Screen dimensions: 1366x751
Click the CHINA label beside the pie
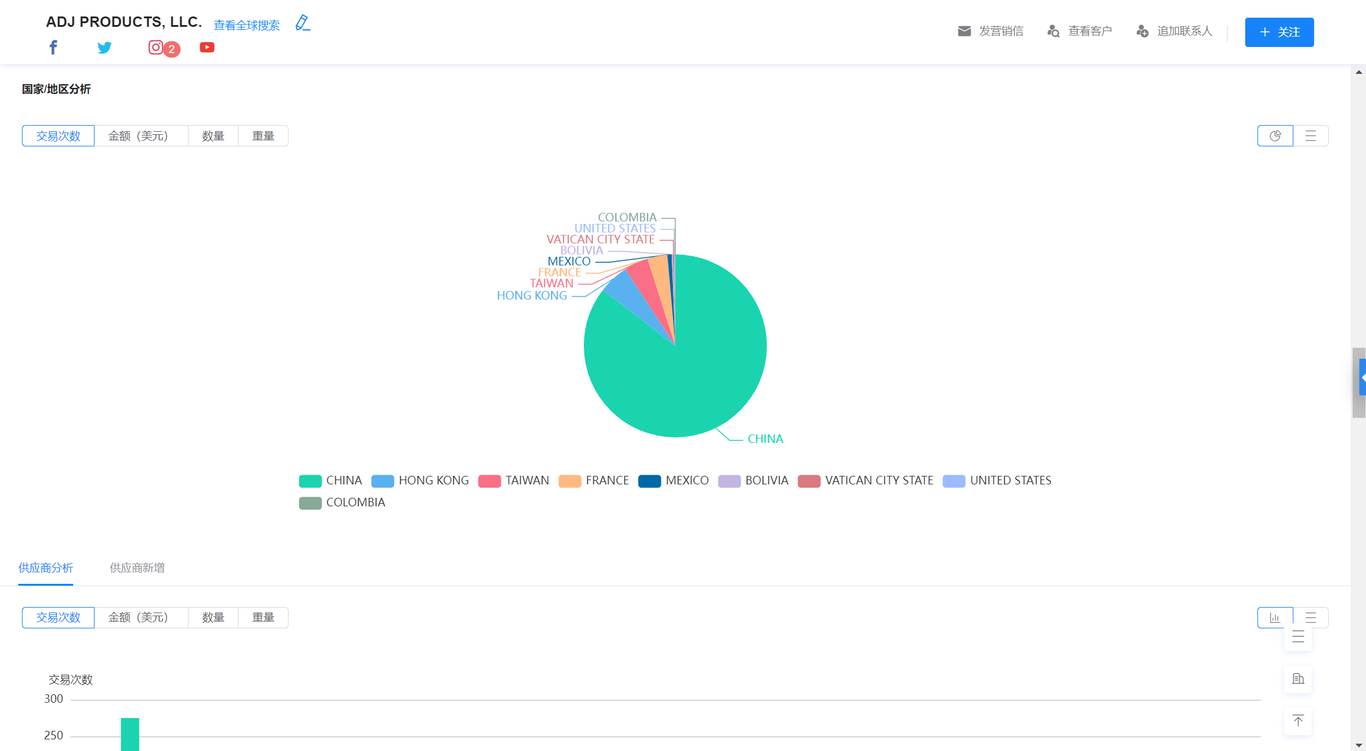pyautogui.click(x=765, y=439)
